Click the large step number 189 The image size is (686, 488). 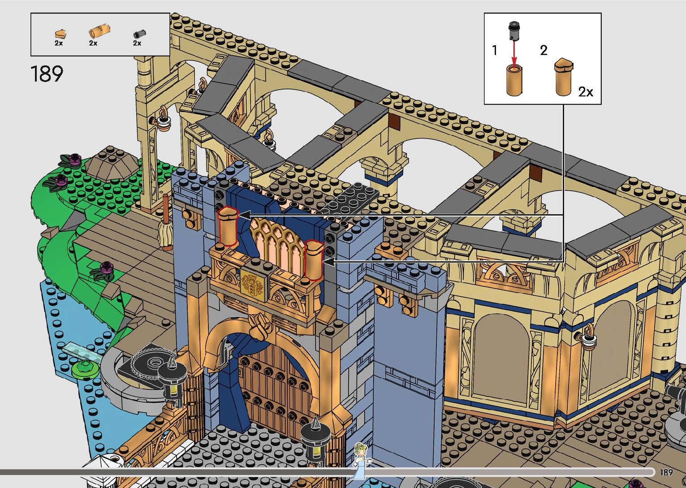(x=47, y=74)
